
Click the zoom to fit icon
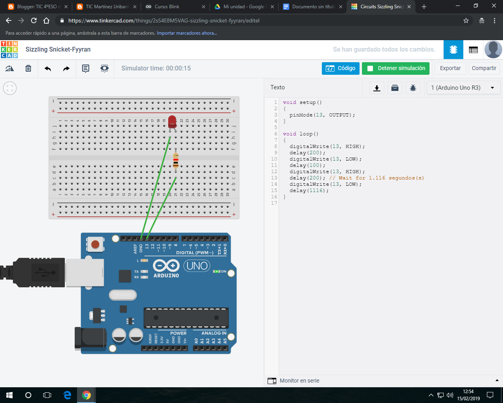[x=10, y=88]
